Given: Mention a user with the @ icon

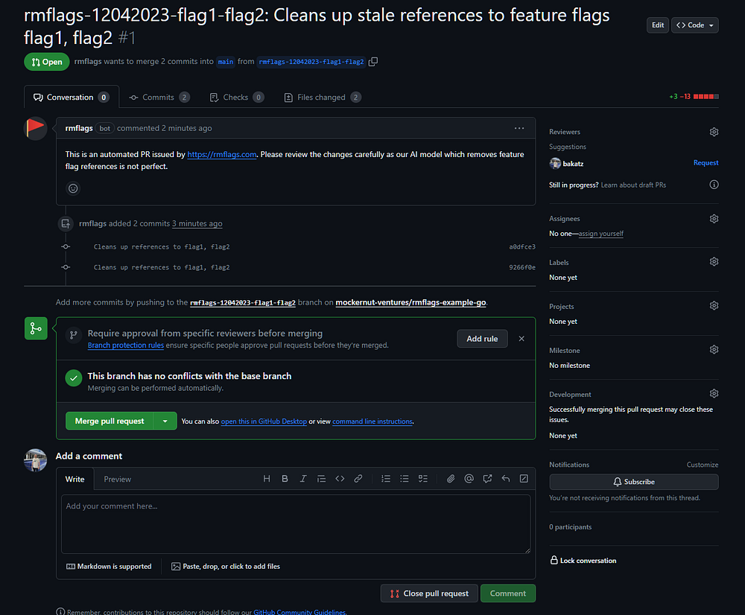Looking at the screenshot, I should [469, 479].
